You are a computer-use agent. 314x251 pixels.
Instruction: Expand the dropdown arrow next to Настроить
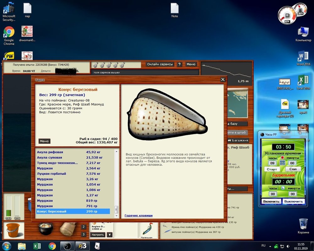[109, 234]
